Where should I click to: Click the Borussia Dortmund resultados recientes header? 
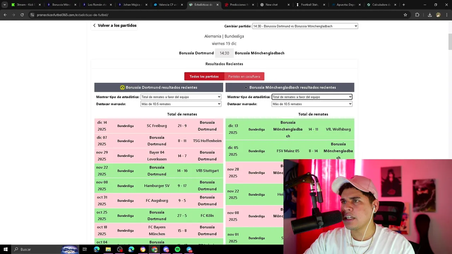[159, 87]
